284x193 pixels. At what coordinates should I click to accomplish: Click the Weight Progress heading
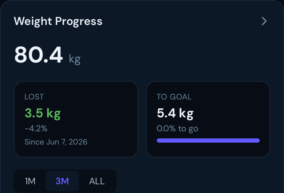58,21
